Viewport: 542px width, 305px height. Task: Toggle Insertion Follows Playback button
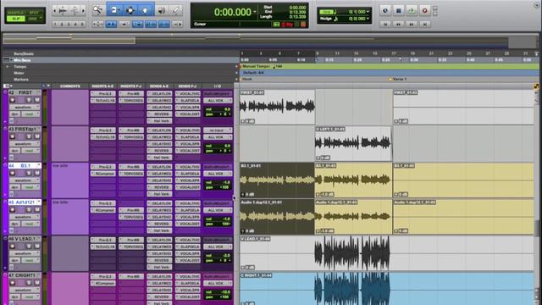177,25
